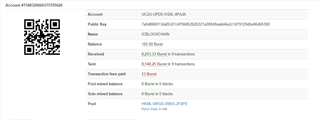Click the 100.08 Burst balance value
The image size is (321, 121).
tap(152, 44)
